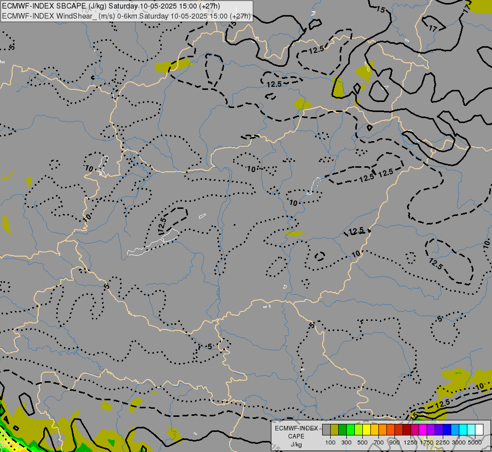
Task: Click the pale cyan swatch left of 5000
Action: (471, 429)
